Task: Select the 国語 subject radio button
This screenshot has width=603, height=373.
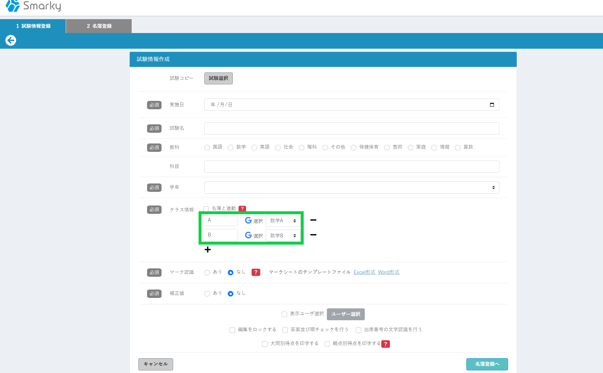Action: [x=207, y=148]
